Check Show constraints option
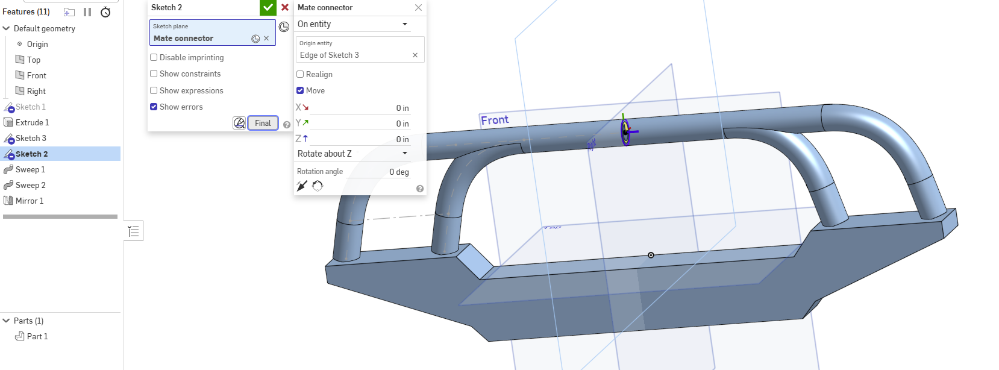 (154, 74)
